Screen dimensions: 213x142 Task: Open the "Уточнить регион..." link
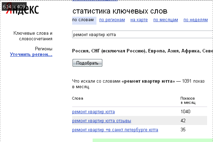[31, 55]
